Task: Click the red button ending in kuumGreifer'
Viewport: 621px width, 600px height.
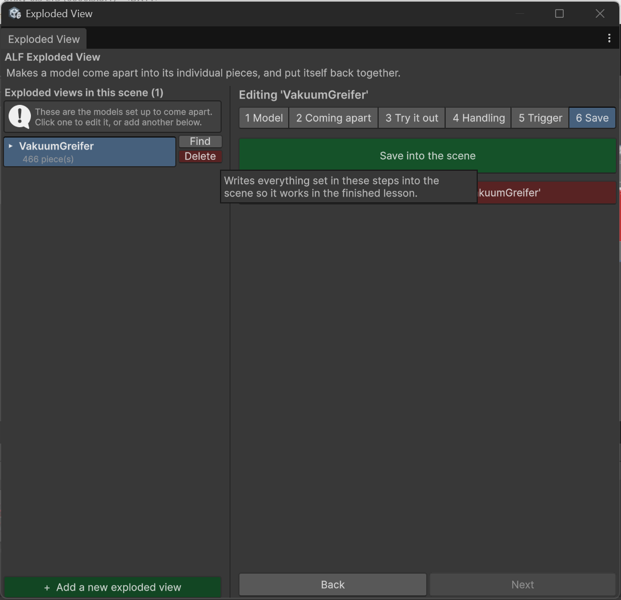Action: click(x=547, y=193)
